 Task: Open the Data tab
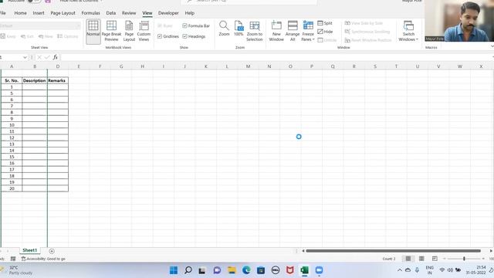111,13
